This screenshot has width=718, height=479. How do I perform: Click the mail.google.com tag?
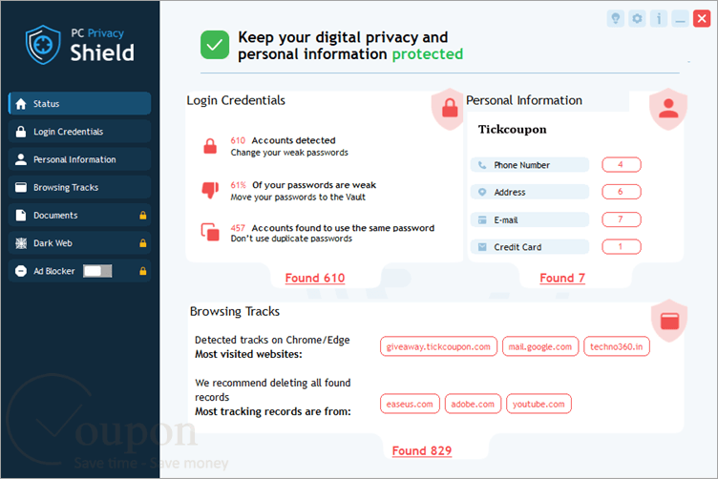click(540, 346)
